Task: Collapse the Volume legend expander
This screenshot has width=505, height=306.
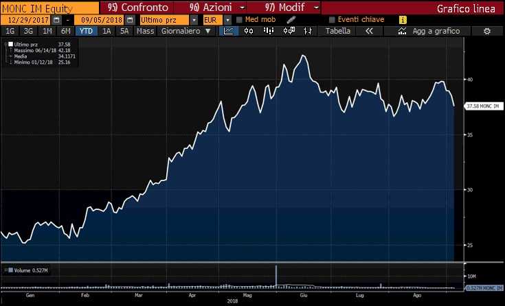Action: point(5,270)
